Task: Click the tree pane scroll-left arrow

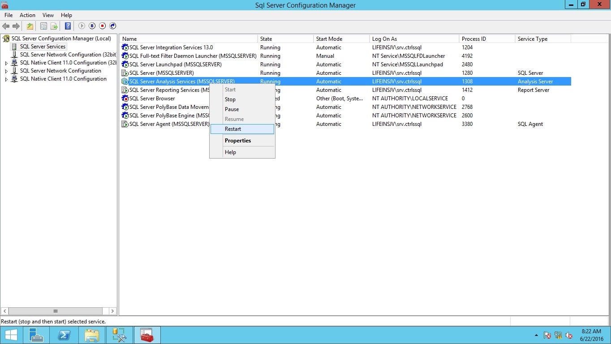Action: [5, 311]
